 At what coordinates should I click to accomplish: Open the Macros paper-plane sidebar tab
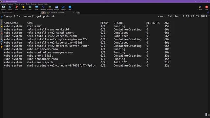pos(2,39)
